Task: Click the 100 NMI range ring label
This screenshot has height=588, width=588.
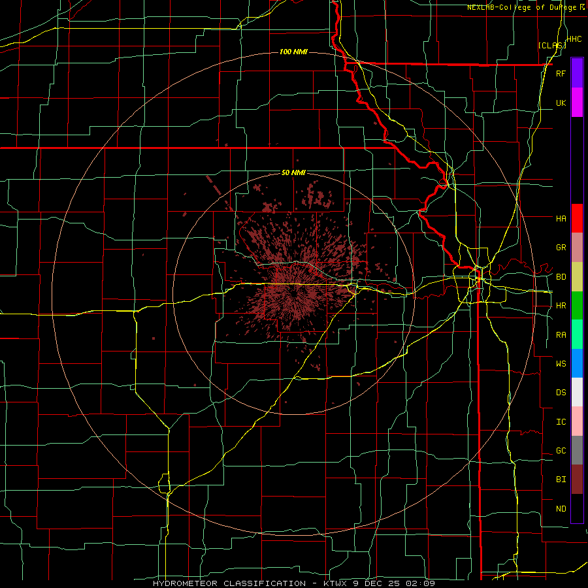Action: [293, 52]
